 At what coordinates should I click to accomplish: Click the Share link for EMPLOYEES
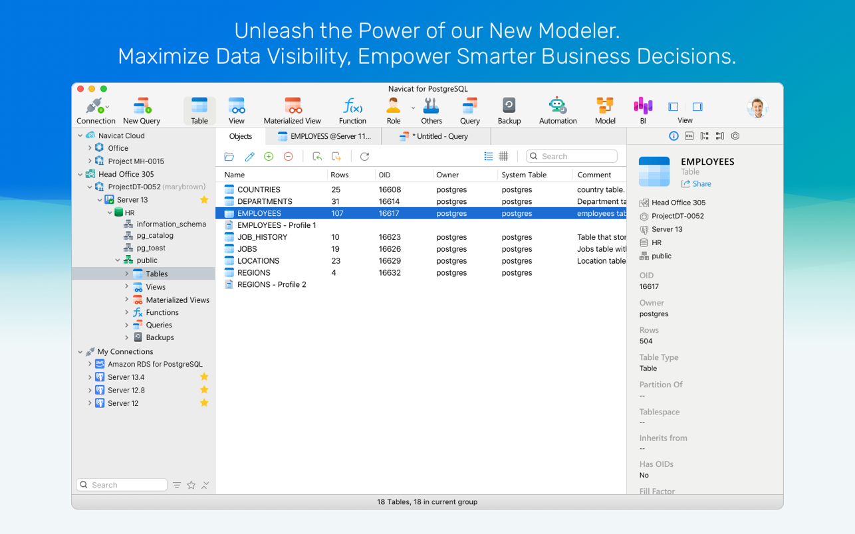[696, 184]
